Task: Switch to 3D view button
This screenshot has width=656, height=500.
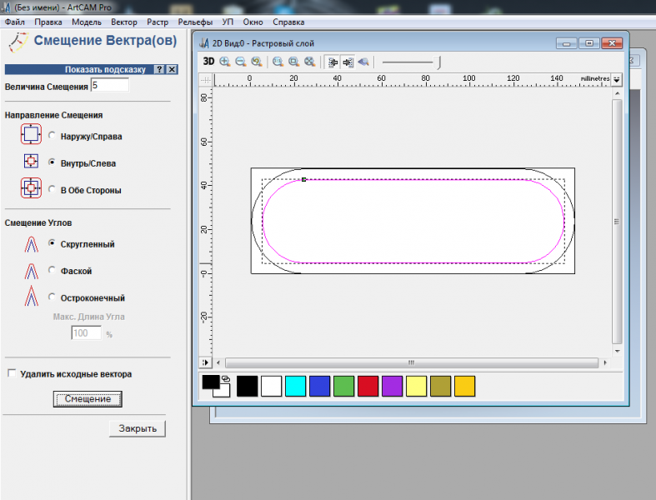Action: (208, 62)
